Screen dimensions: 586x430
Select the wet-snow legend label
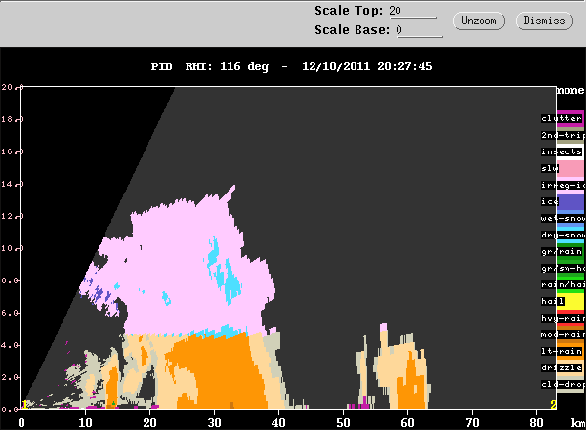(563, 218)
